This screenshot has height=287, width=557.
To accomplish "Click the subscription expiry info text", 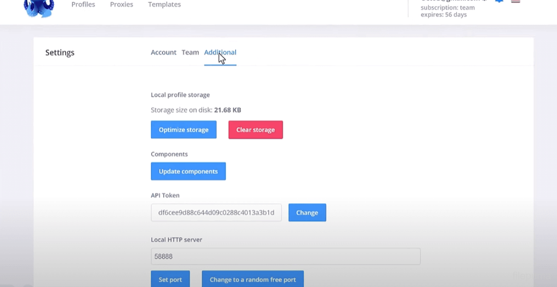I will (443, 15).
